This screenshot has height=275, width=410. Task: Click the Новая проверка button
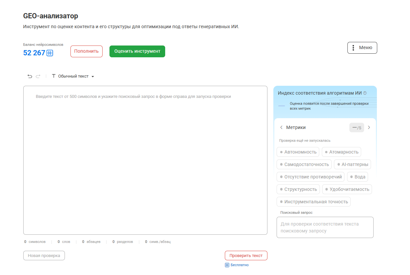44,256
